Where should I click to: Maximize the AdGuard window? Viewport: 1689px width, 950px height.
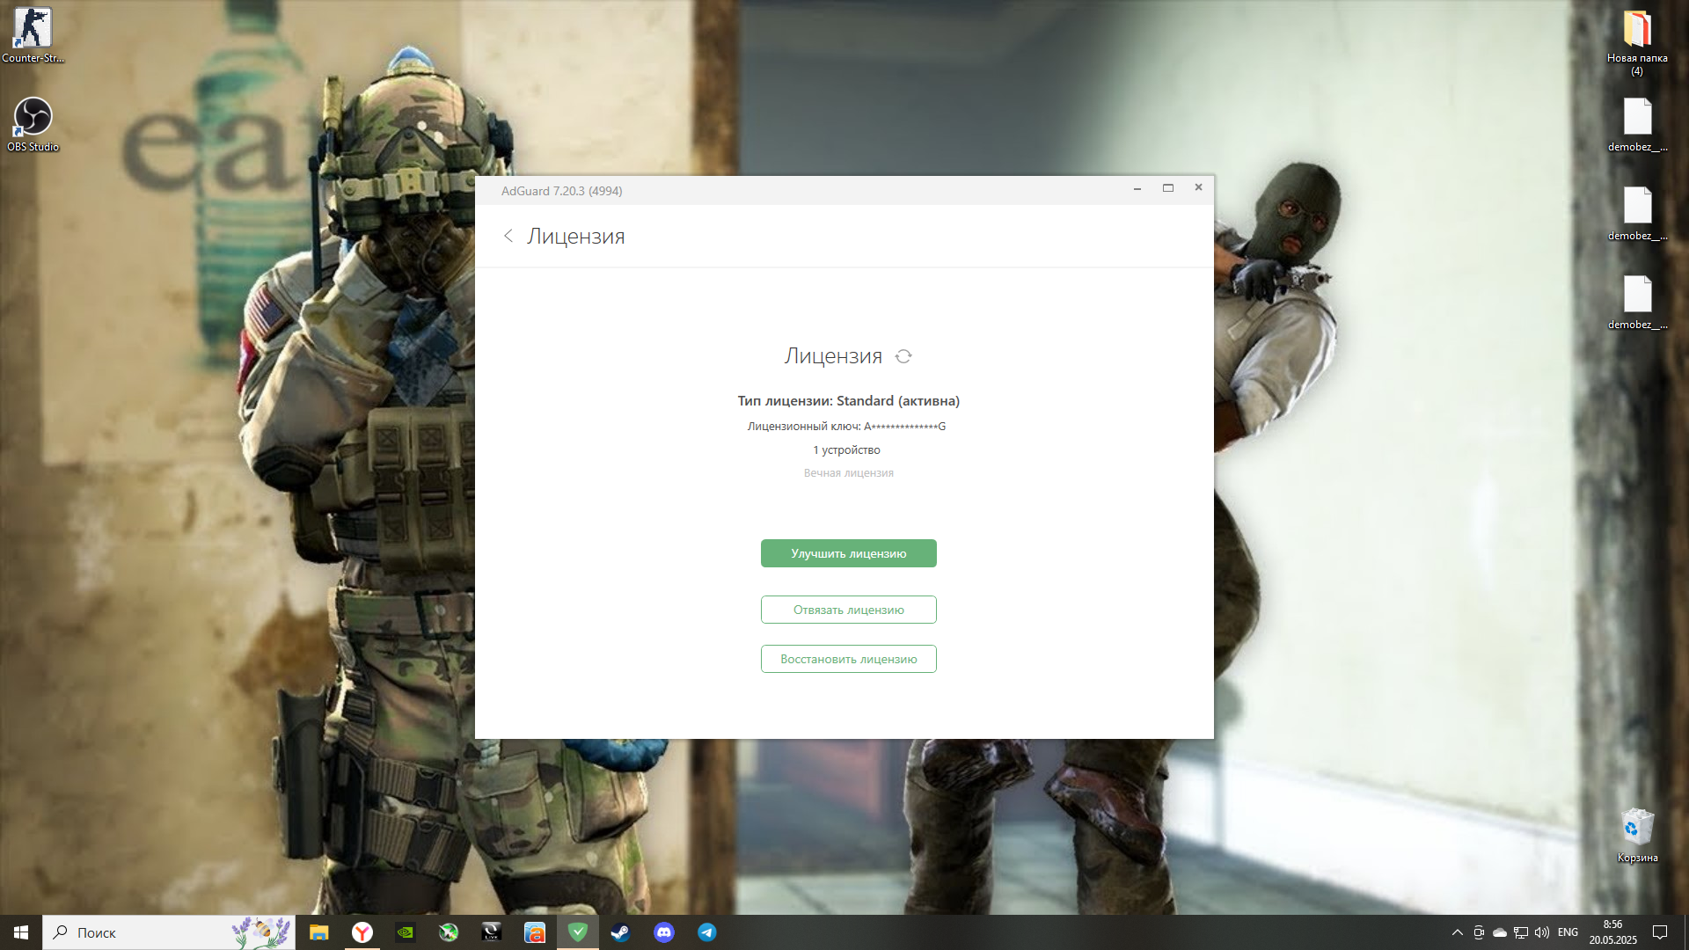coord(1168,188)
